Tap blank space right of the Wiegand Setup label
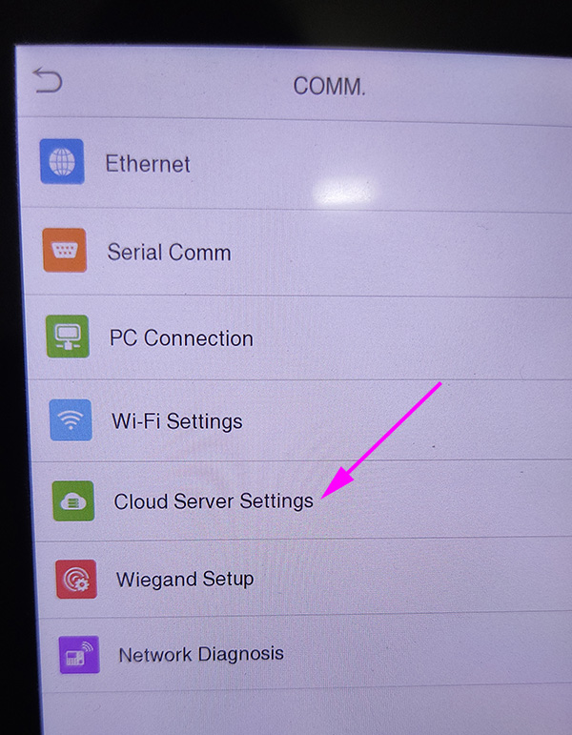This screenshot has height=735, width=572. click(x=413, y=578)
